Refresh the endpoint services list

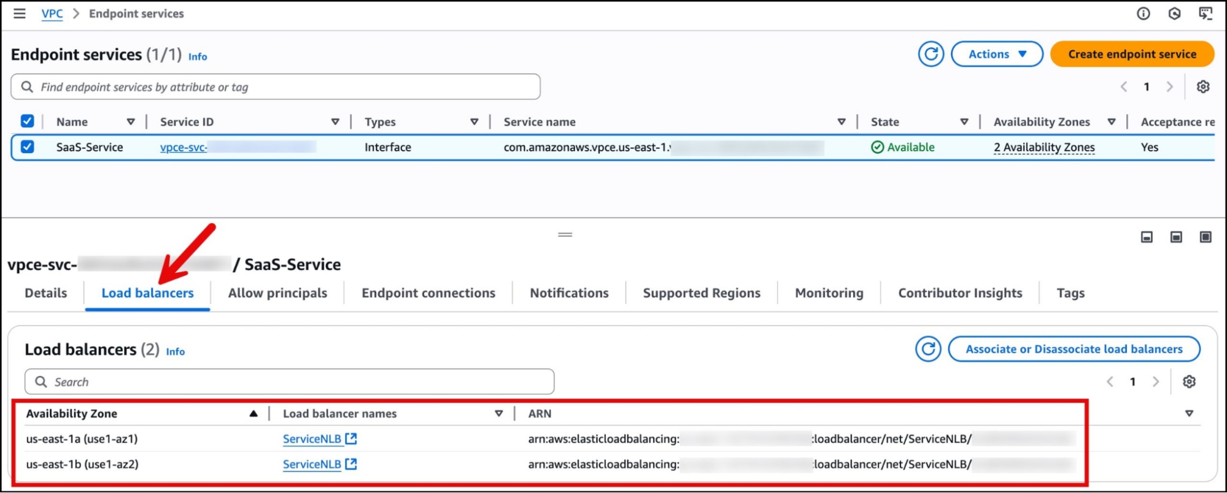[x=931, y=54]
